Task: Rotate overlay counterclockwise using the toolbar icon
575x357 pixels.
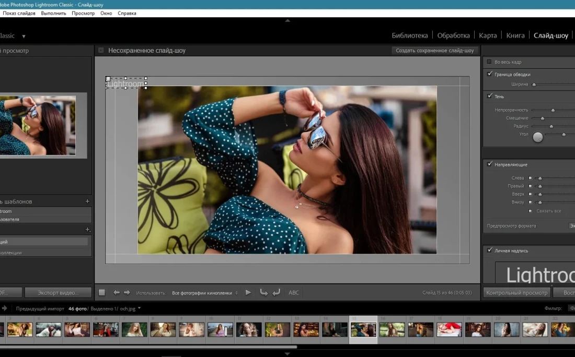Action: click(x=263, y=293)
